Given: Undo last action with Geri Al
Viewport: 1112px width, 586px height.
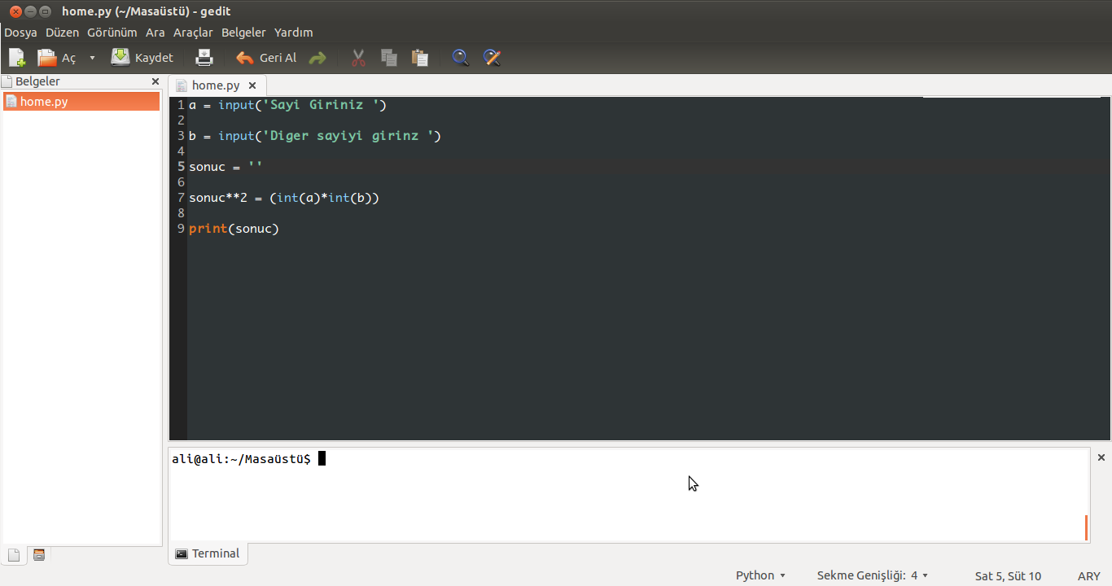Looking at the screenshot, I should (x=266, y=58).
